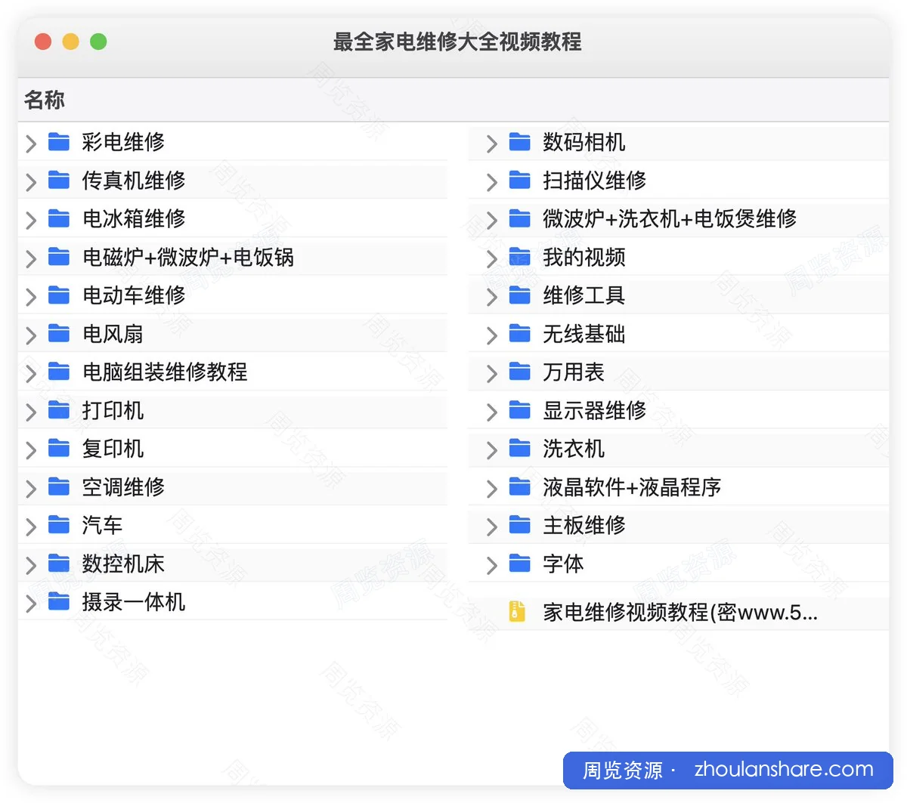Select the 无线基础 folder name
Screen dimensions: 907x803
click(x=584, y=333)
